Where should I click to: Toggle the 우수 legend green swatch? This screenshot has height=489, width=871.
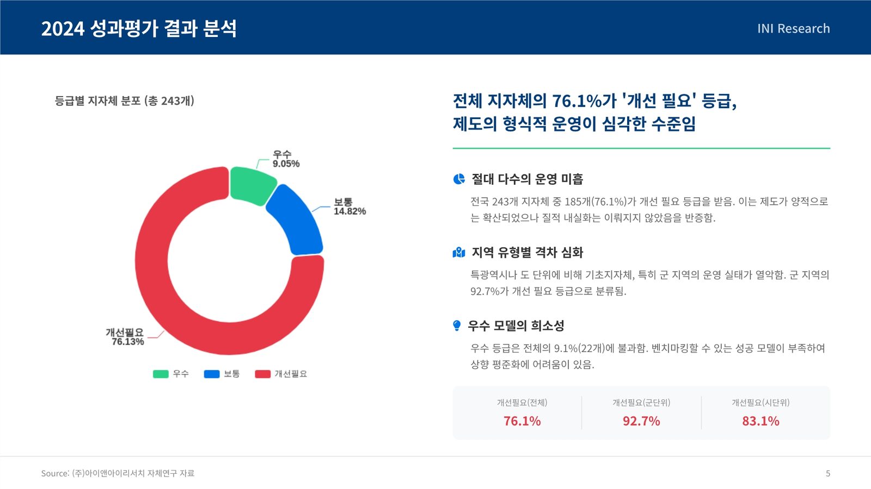[161, 374]
